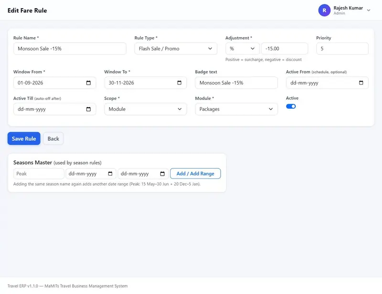382x294 pixels.
Task: Click the Seasons Master start date dd-mm-yyyy text
Action: (83, 174)
